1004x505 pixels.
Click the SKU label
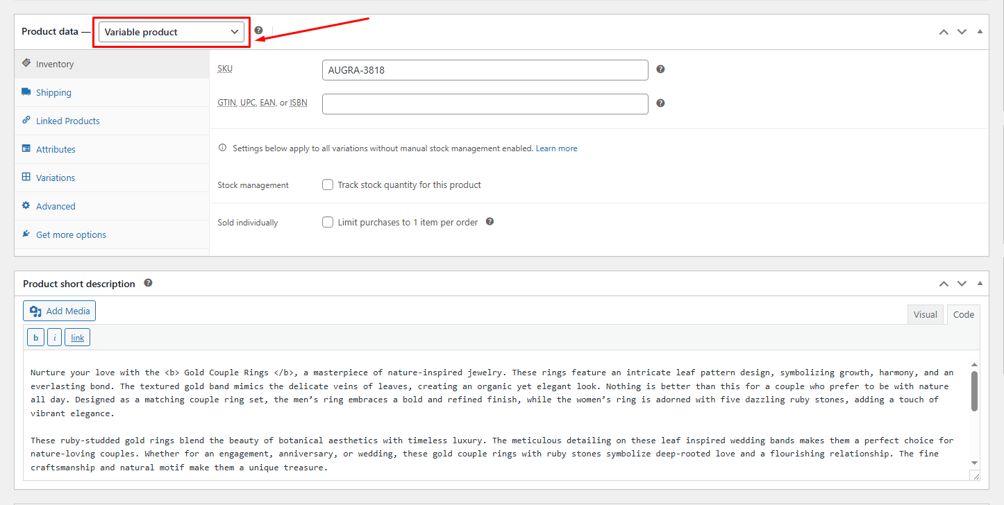pos(225,69)
